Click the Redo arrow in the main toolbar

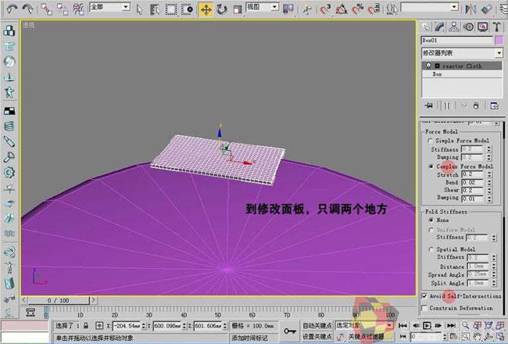pos(27,9)
